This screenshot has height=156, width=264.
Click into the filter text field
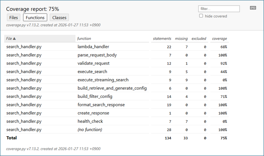(x=219, y=9)
